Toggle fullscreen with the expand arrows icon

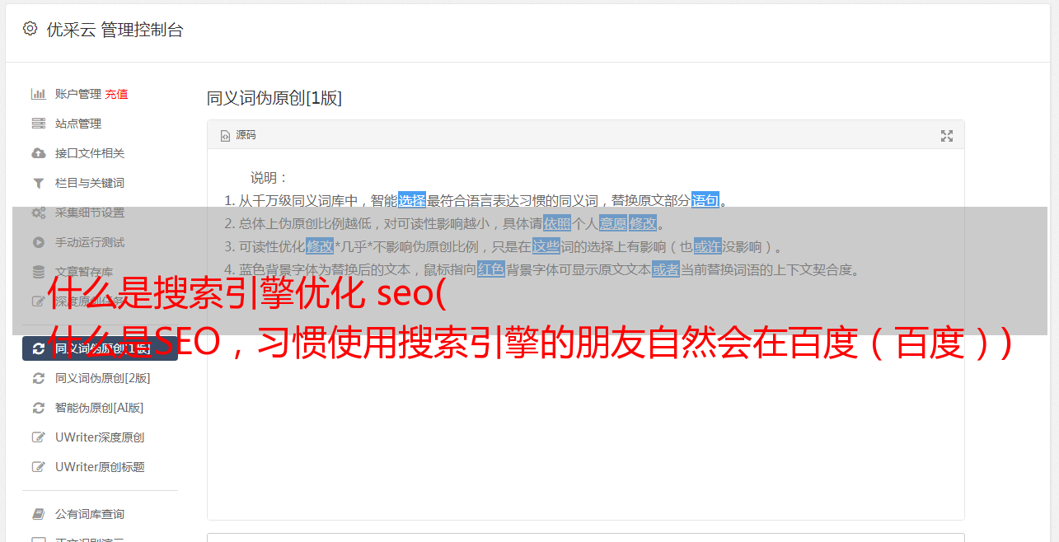click(947, 136)
